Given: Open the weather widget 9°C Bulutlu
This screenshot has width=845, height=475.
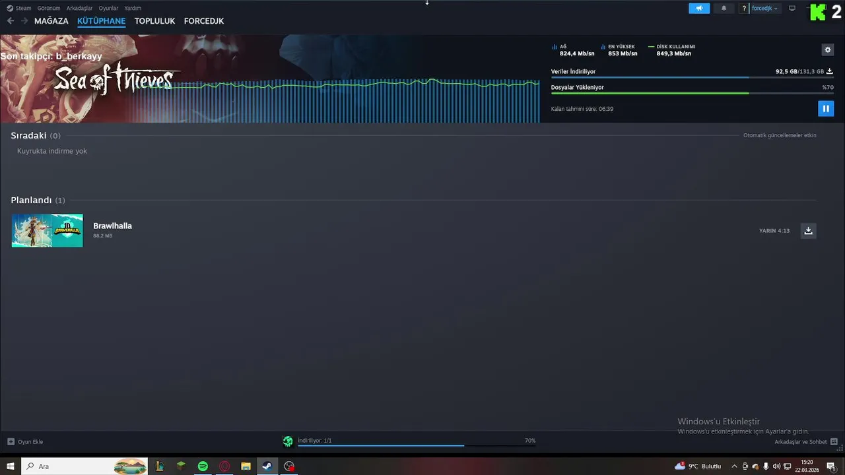Looking at the screenshot, I should click(698, 466).
